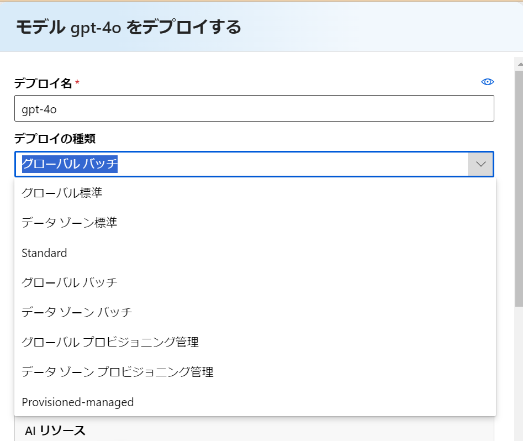
Task: Click the scroll-up arrow on the scrollbar
Action: 520,64
